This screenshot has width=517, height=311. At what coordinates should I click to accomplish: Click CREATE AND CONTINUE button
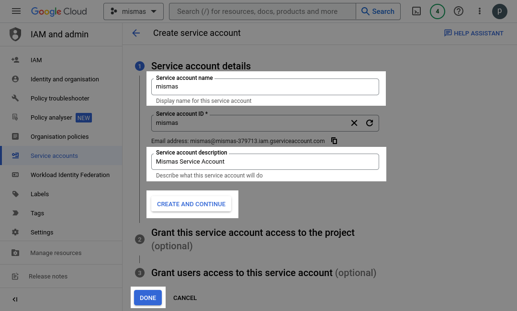[191, 204]
